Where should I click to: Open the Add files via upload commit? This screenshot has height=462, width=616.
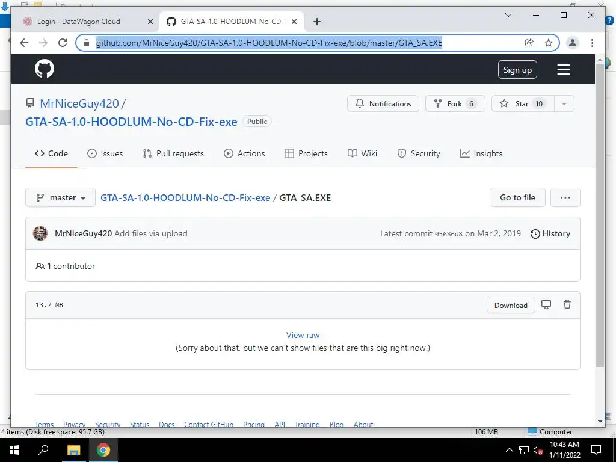click(151, 233)
